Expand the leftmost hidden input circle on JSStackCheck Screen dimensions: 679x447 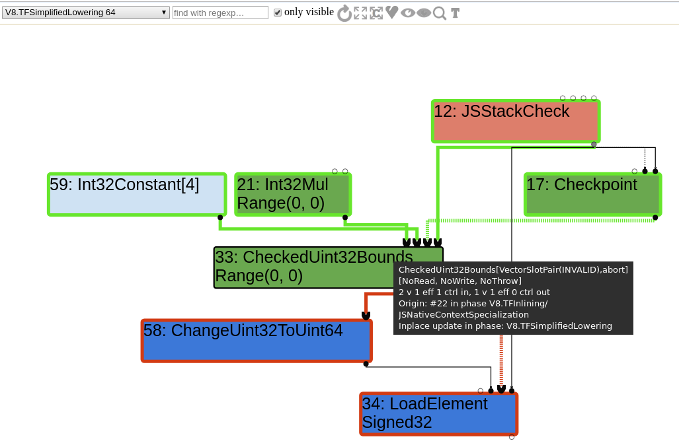pos(563,98)
